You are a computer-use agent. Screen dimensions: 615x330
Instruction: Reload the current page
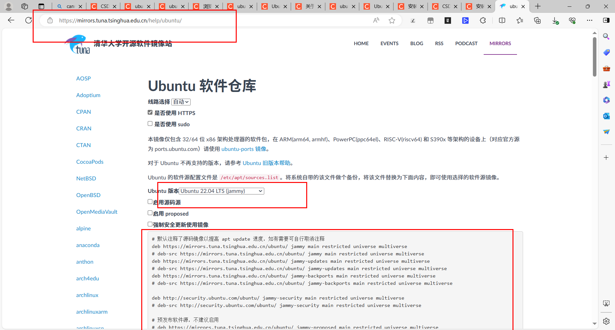pyautogui.click(x=29, y=21)
